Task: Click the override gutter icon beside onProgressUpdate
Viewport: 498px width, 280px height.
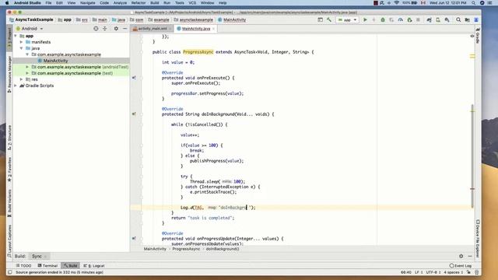Action: point(134,239)
